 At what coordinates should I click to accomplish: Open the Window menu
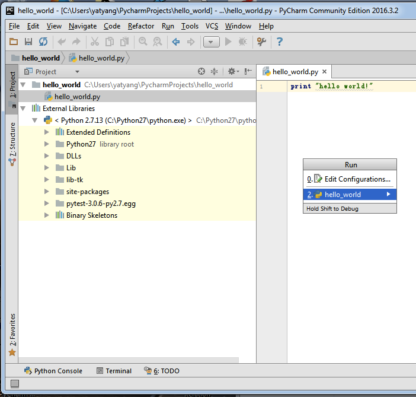[x=238, y=26]
